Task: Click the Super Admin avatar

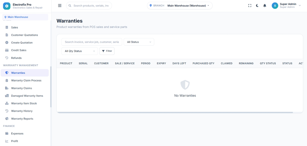Action: click(x=275, y=6)
